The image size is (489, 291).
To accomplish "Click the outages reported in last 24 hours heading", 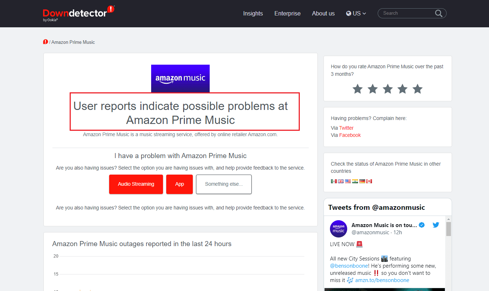I will (x=142, y=244).
